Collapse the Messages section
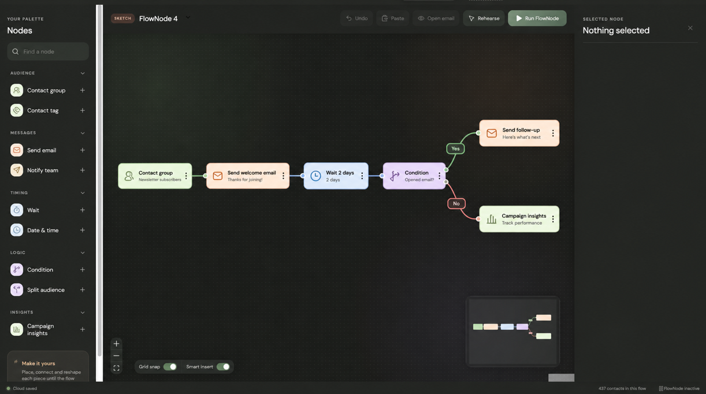Image resolution: width=706 pixels, height=394 pixels. (83, 133)
